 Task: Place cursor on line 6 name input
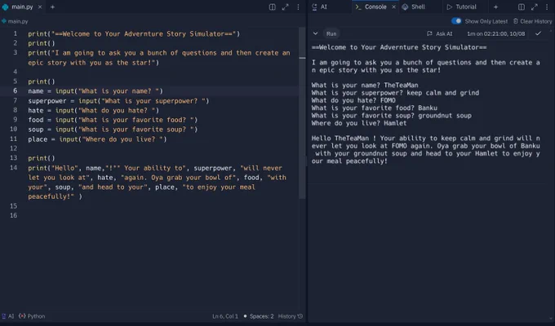tap(95, 90)
